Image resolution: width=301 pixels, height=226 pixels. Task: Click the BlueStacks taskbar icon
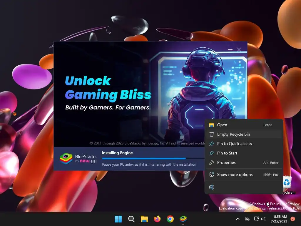[x=183, y=219]
